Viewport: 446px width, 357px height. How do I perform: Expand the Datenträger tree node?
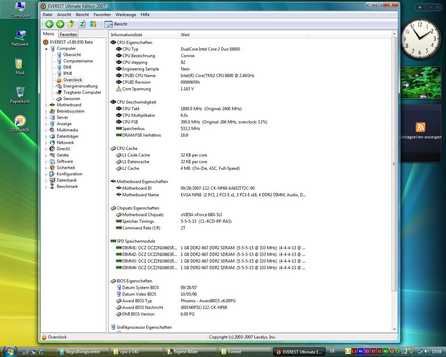(x=46, y=136)
